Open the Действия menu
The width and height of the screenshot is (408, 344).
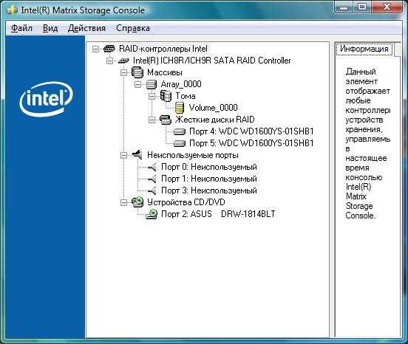86,28
